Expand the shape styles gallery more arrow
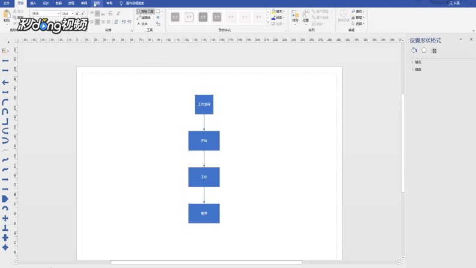This screenshot has height=268, width=476. pos(268,23)
